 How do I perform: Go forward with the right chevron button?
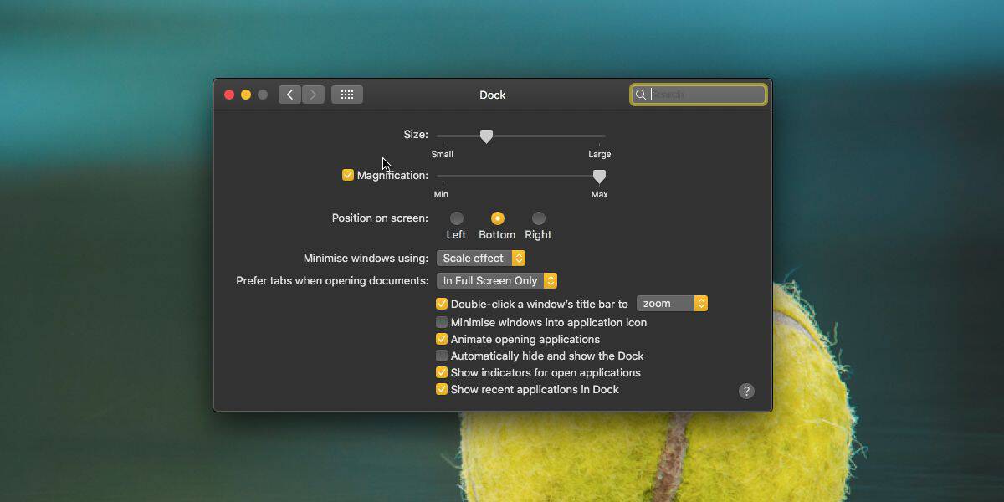click(314, 95)
